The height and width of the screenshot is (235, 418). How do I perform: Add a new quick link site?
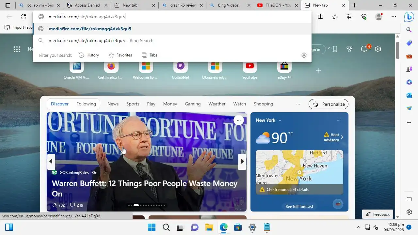(x=319, y=70)
